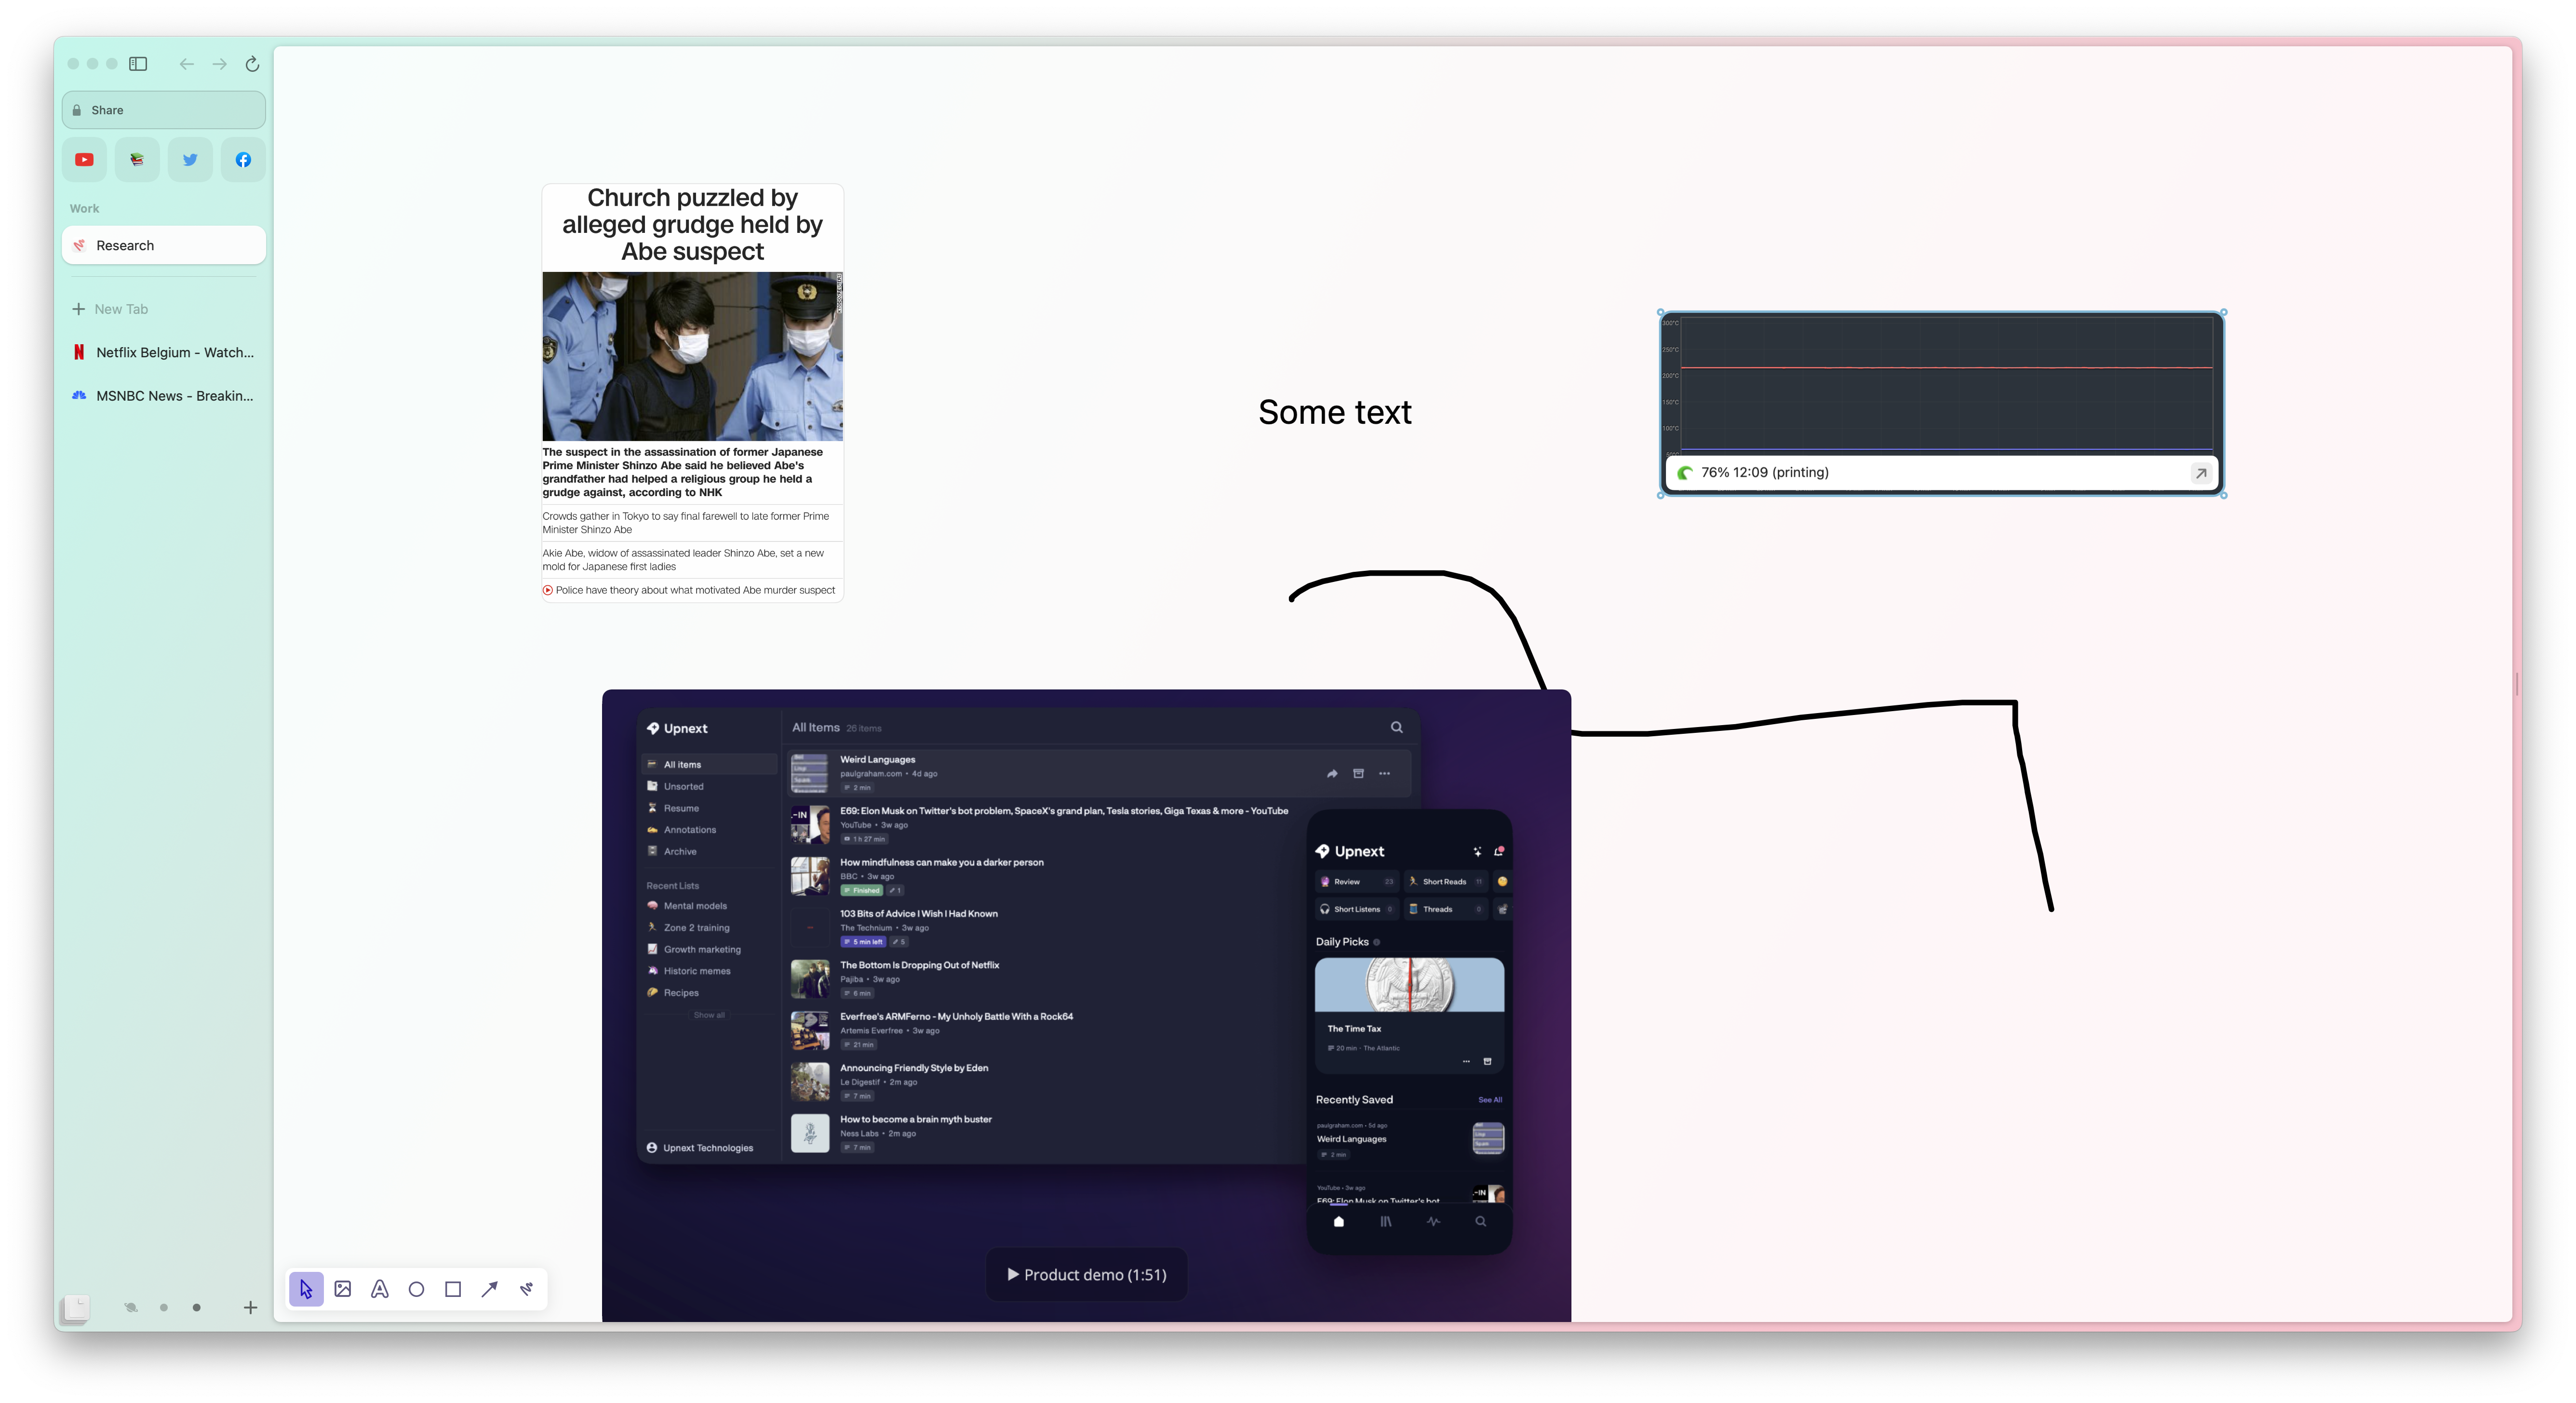This screenshot has width=2576, height=1403.
Task: Switch to the dark dot space
Action: (x=196, y=1307)
